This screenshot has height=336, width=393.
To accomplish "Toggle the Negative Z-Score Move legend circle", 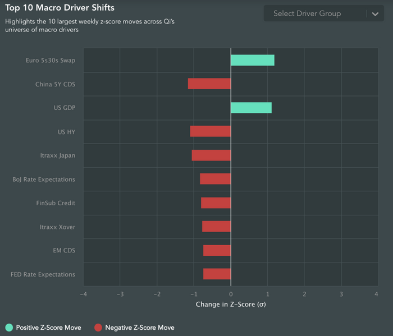I will [x=98, y=328].
